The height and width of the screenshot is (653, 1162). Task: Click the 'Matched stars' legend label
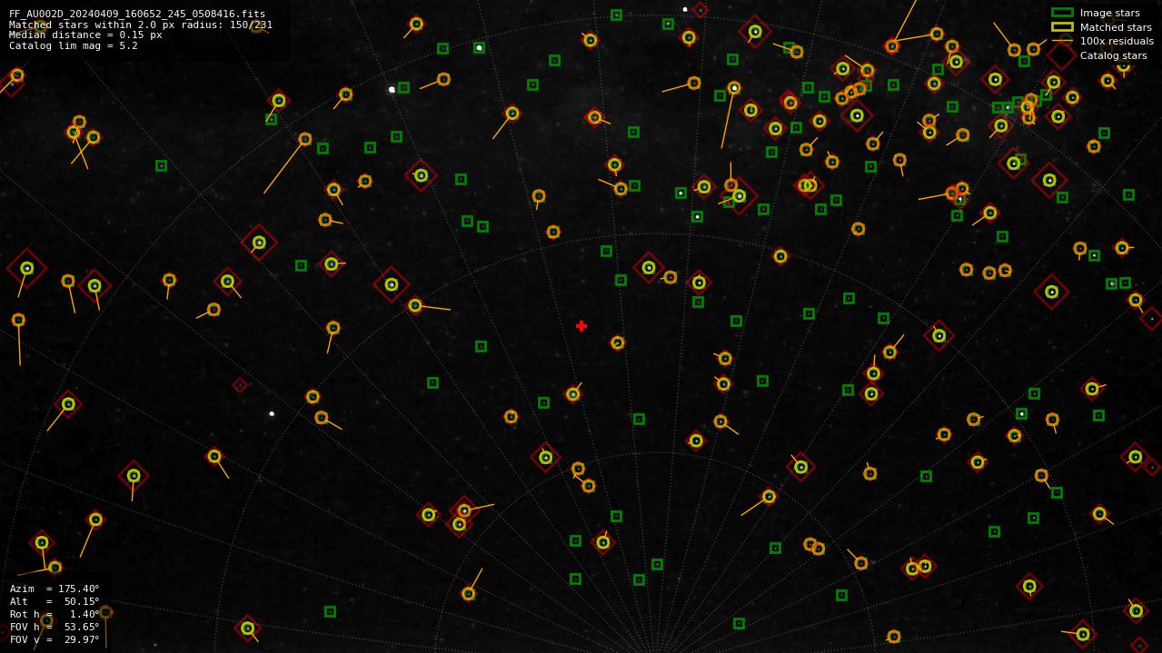tap(1116, 27)
